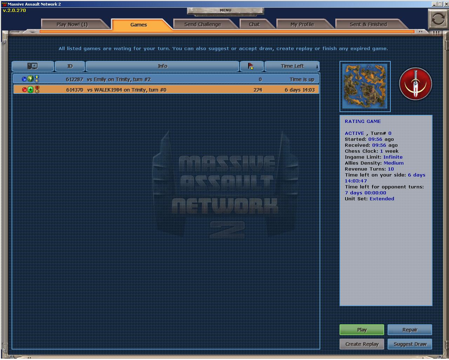Sort by the computer type column icon
The image size is (449, 360).
coord(33,66)
